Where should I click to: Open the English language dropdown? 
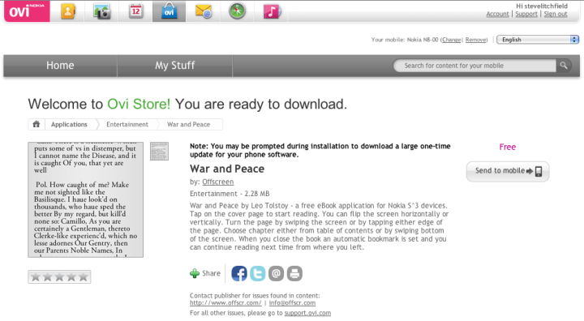pos(538,40)
